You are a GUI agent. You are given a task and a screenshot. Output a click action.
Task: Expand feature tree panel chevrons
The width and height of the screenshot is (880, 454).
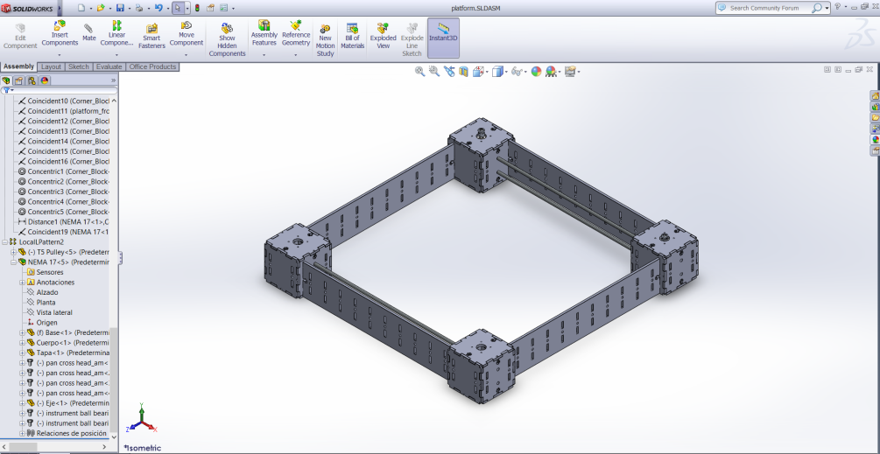tap(113, 80)
